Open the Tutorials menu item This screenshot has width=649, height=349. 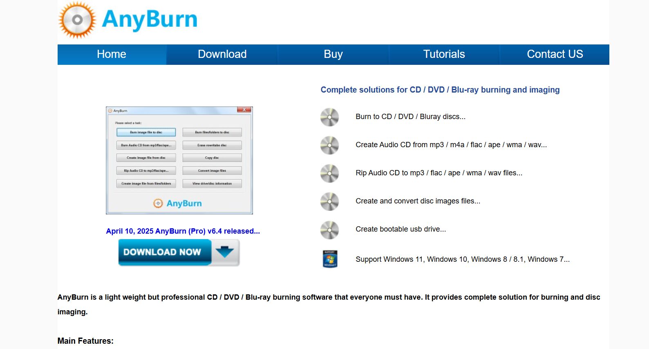point(444,54)
